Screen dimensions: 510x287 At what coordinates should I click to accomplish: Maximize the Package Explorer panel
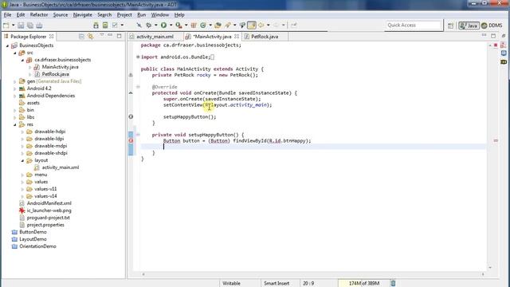pyautogui.click(x=120, y=36)
